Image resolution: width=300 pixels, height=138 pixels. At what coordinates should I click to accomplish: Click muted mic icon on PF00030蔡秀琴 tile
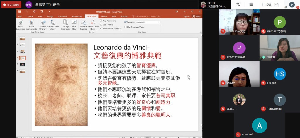click(x=223, y=57)
